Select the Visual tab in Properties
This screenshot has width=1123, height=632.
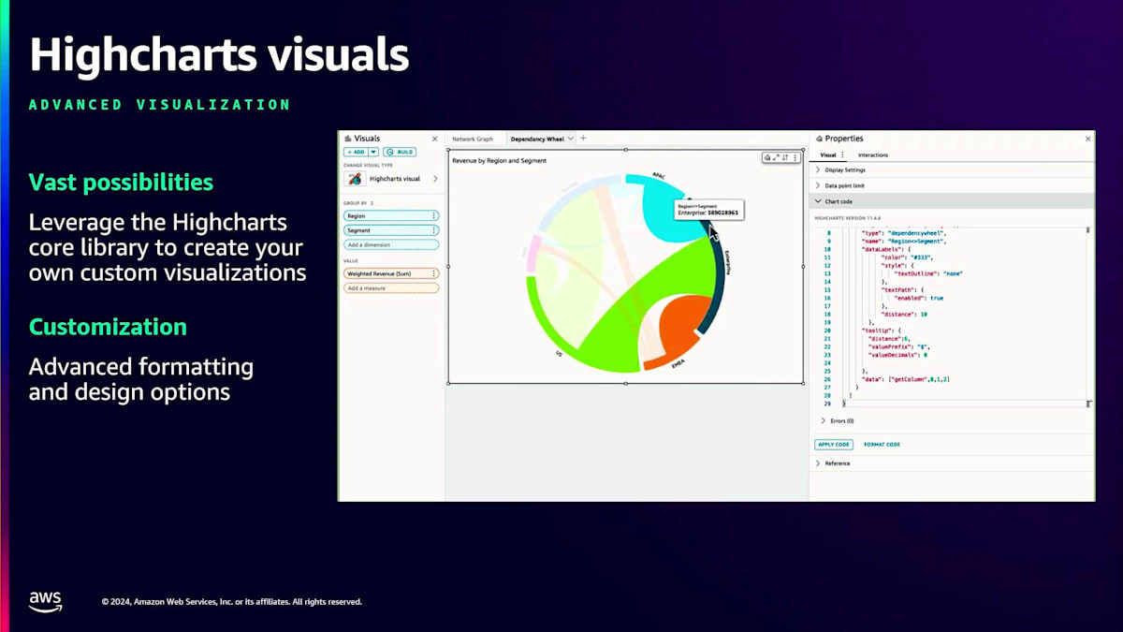827,155
